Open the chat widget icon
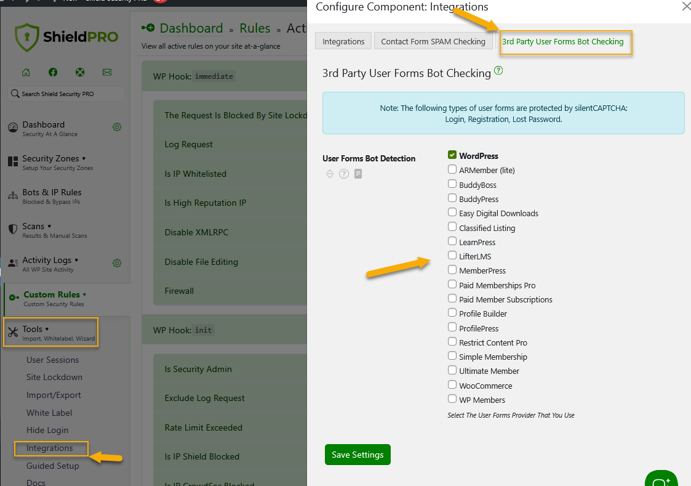 click(x=661, y=480)
